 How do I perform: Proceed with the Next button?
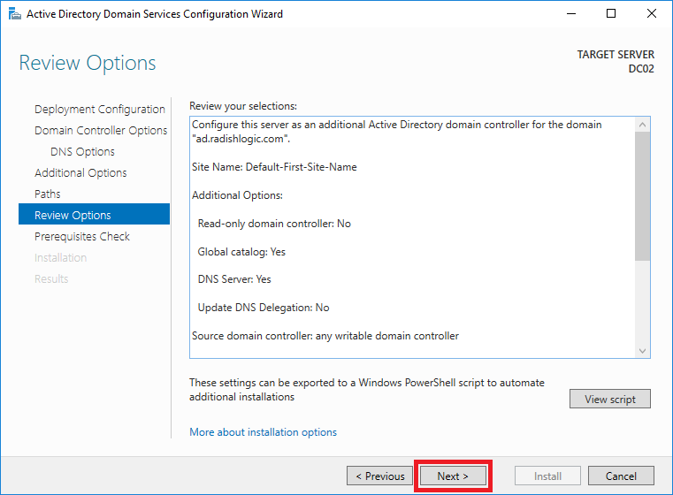coord(453,476)
